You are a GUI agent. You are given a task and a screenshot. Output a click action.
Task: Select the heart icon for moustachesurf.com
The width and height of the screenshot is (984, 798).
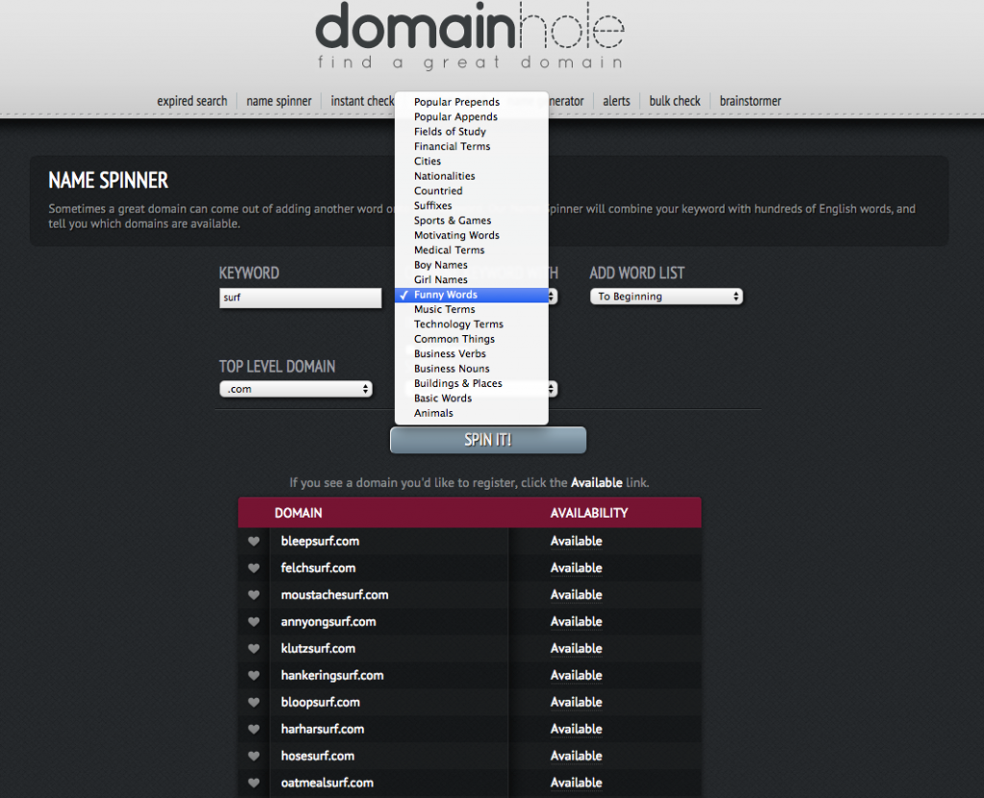[253, 594]
